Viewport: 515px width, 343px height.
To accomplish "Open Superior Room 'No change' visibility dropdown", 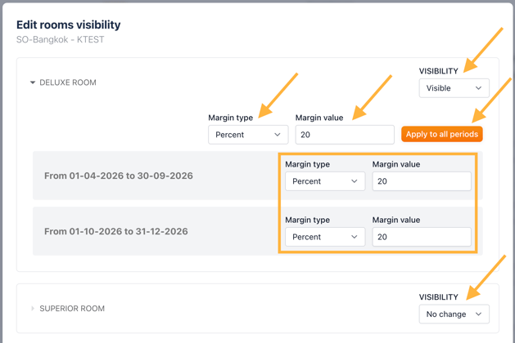I will [453, 314].
